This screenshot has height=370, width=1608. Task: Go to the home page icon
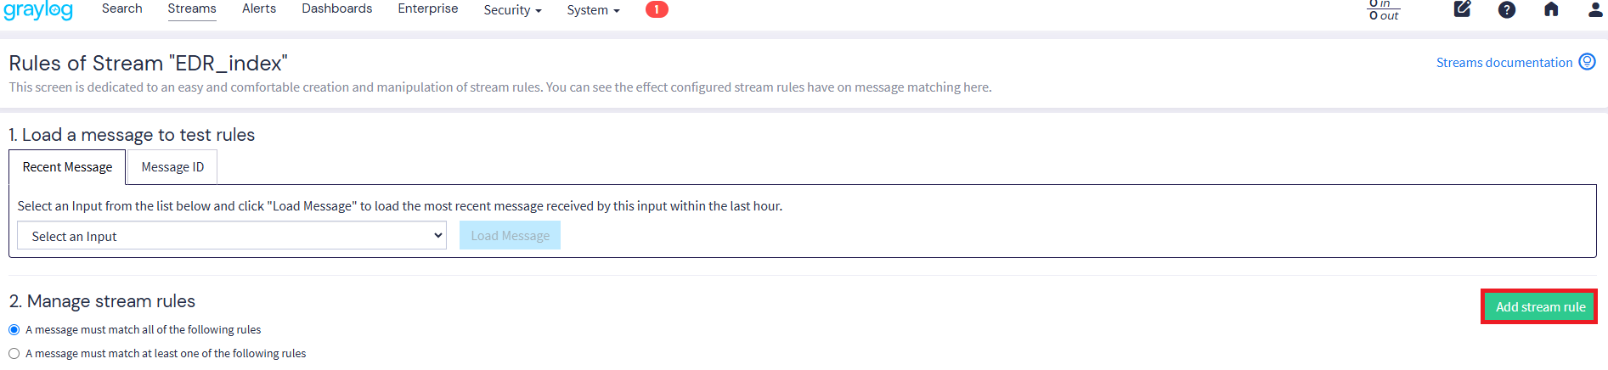tap(1551, 9)
